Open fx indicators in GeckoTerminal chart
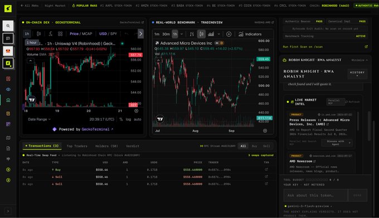The image size is (379, 218). (x=50, y=34)
